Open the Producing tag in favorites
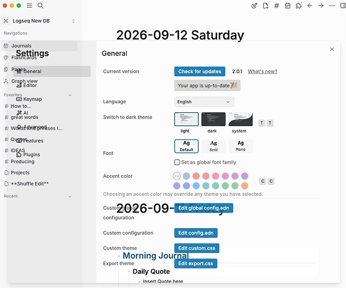 click(22, 162)
